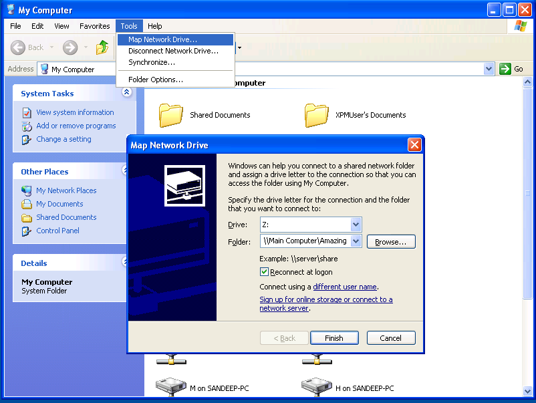
Task: Click the different user name link
Action: coord(345,287)
